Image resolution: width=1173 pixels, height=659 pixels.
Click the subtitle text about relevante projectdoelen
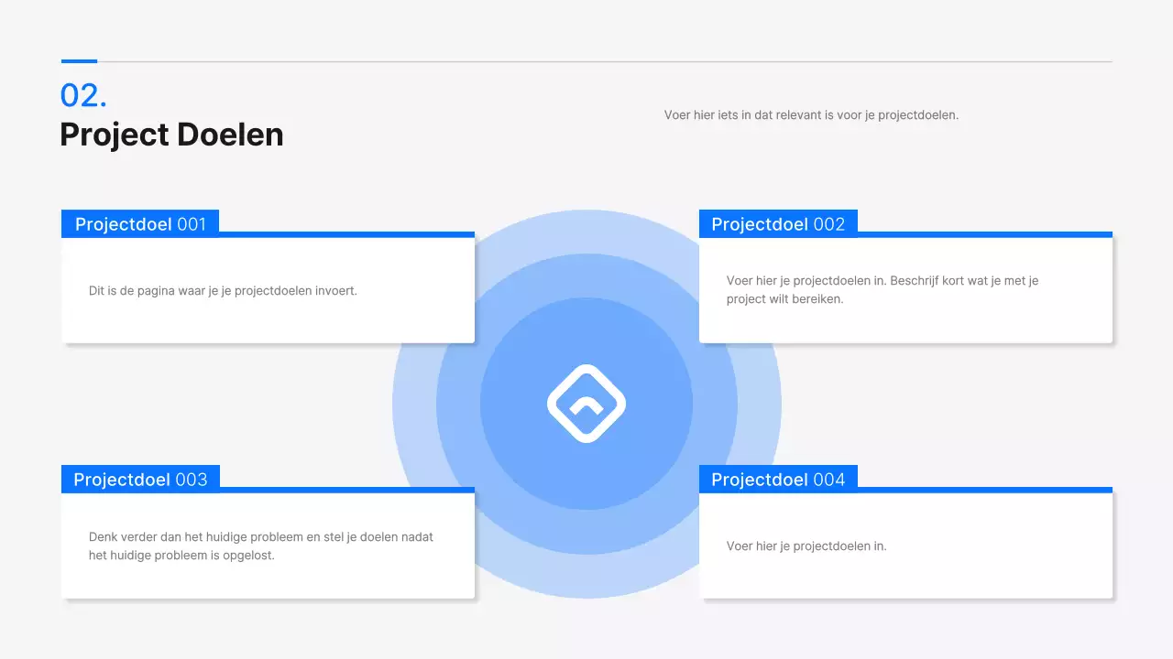[812, 114]
